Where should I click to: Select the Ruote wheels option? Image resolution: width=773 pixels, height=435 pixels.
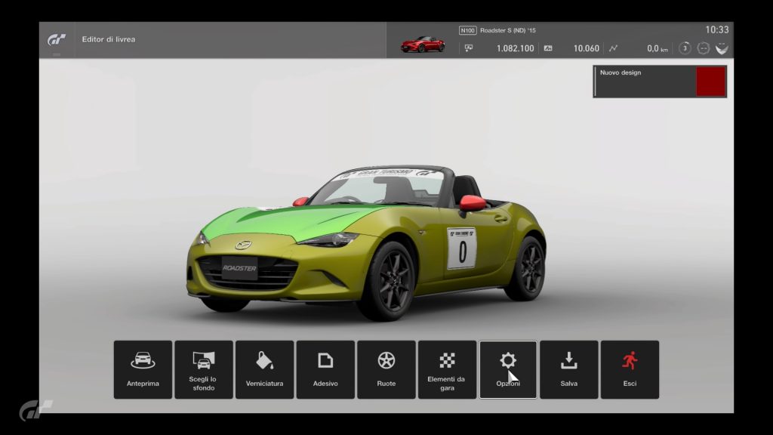click(x=386, y=369)
